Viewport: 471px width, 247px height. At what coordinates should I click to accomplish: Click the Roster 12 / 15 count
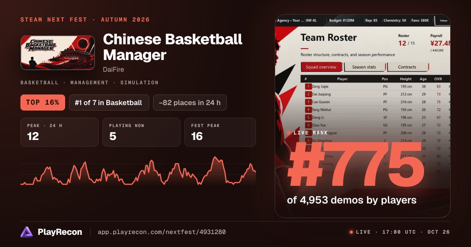coord(407,43)
